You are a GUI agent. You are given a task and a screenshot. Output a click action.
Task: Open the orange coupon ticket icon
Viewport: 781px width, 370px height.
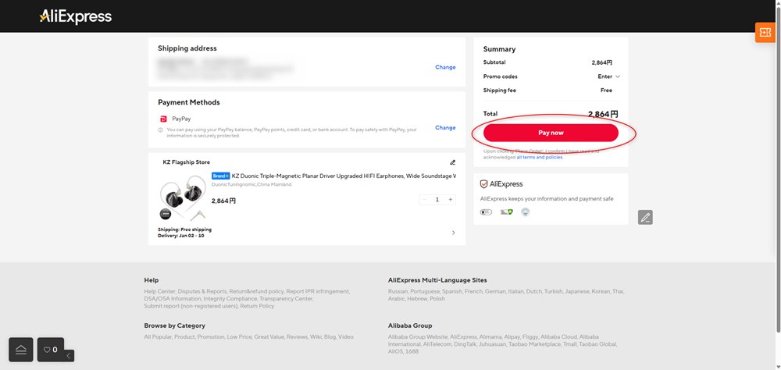765,32
